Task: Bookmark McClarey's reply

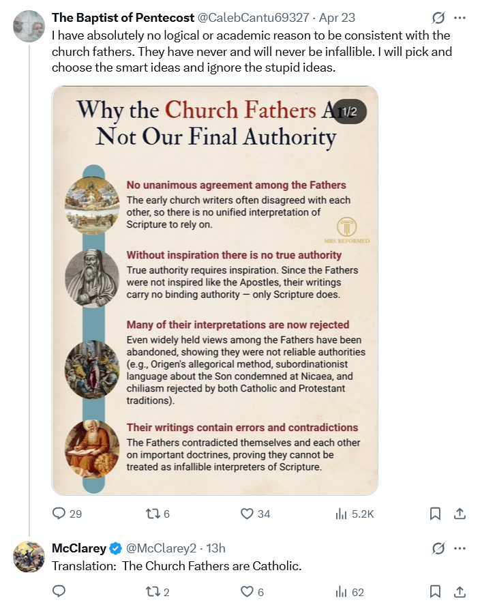Action: (435, 591)
